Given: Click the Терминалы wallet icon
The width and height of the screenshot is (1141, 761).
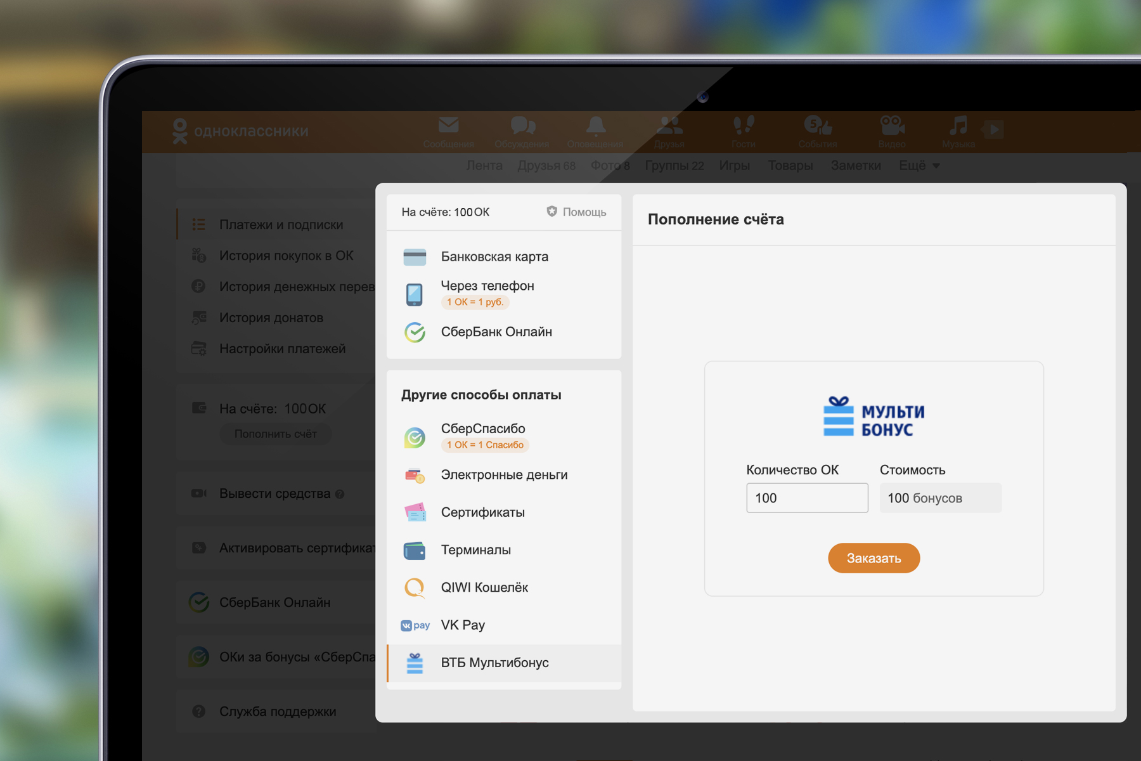Looking at the screenshot, I should click(415, 550).
